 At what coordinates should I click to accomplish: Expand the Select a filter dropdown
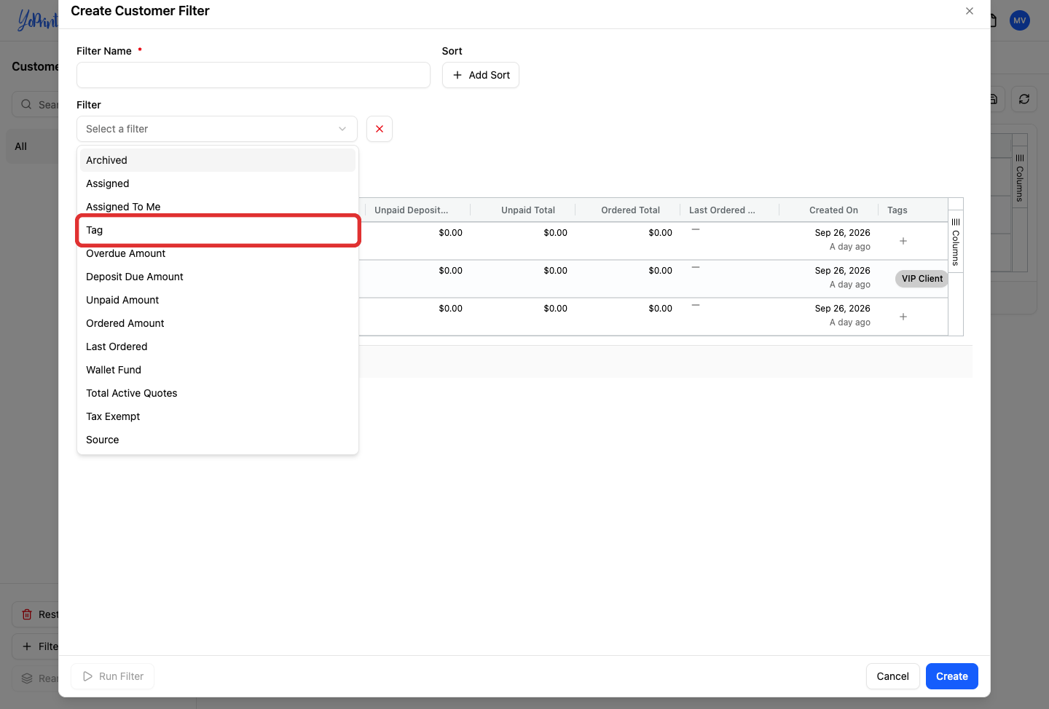pos(217,129)
